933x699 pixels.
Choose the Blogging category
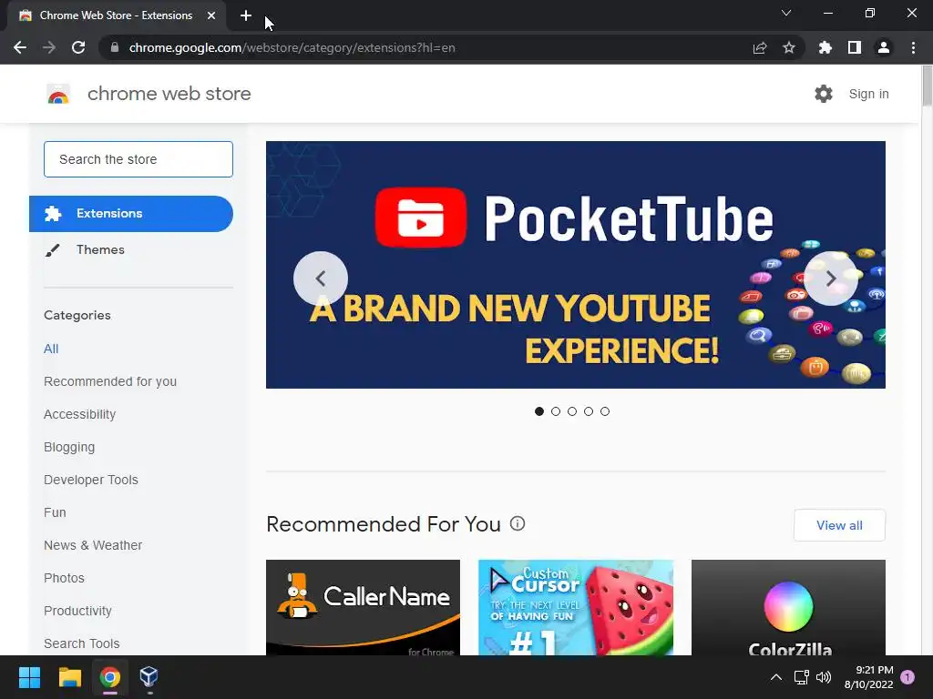click(69, 447)
